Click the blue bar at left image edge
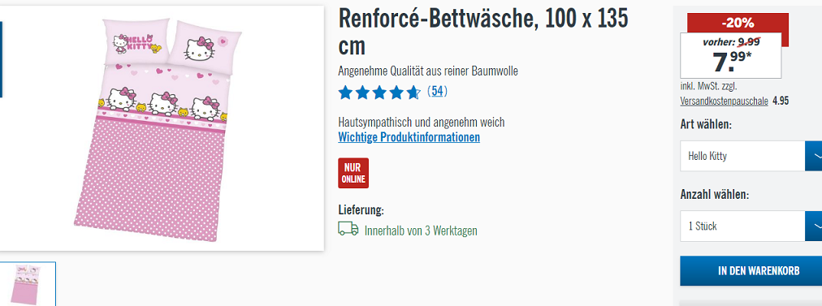Screen dimensions: 822x306 click(x=1, y=59)
